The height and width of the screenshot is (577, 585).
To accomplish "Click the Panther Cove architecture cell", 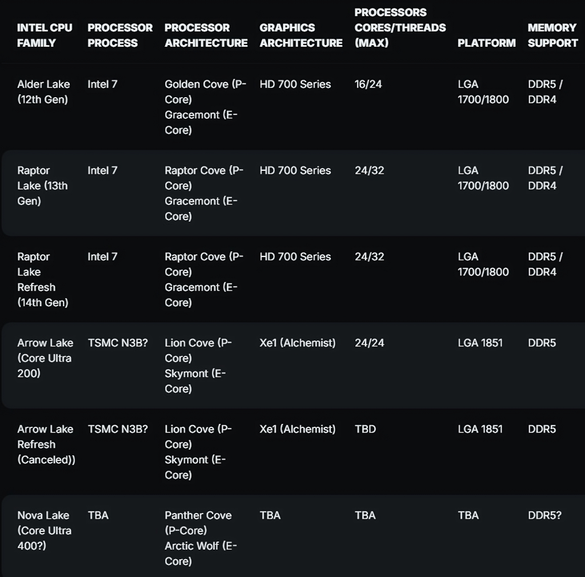I will coord(201,538).
